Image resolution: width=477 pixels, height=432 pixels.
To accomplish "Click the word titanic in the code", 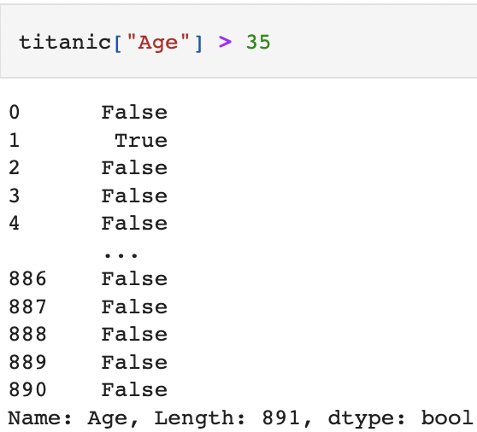I will (65, 42).
